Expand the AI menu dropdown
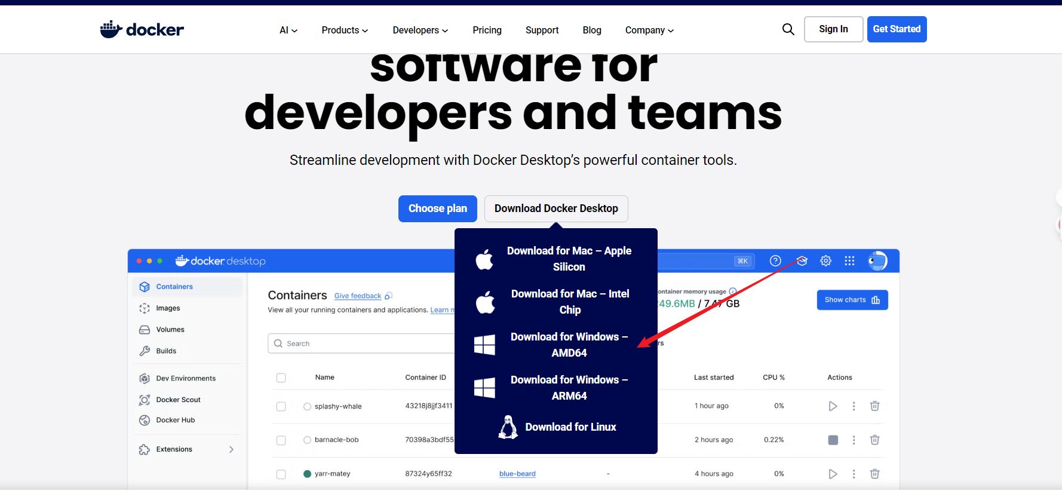Screen dimensions: 1062x497 click(x=288, y=30)
